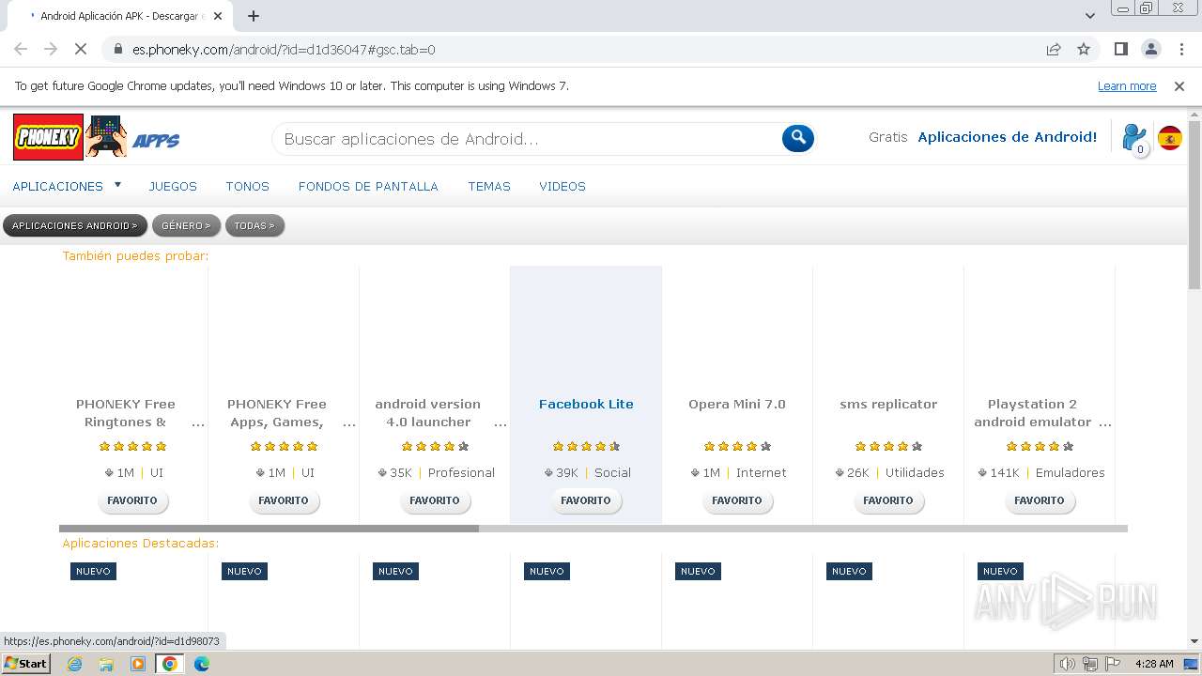1202x676 pixels.
Task: Open a new browser tab
Action: [x=254, y=16]
